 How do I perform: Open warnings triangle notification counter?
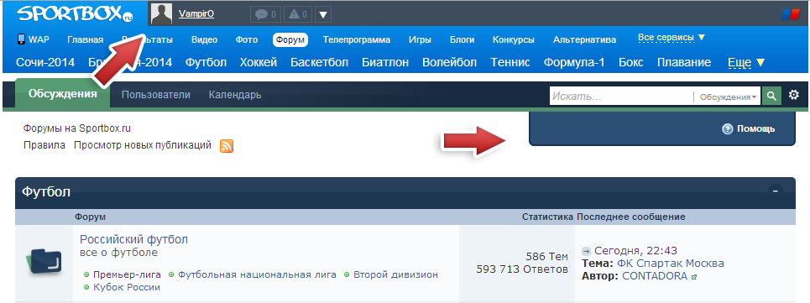pyautogui.click(x=297, y=14)
